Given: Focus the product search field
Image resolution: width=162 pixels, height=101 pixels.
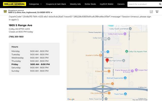Looking at the screenshot, I should pos(143,4).
